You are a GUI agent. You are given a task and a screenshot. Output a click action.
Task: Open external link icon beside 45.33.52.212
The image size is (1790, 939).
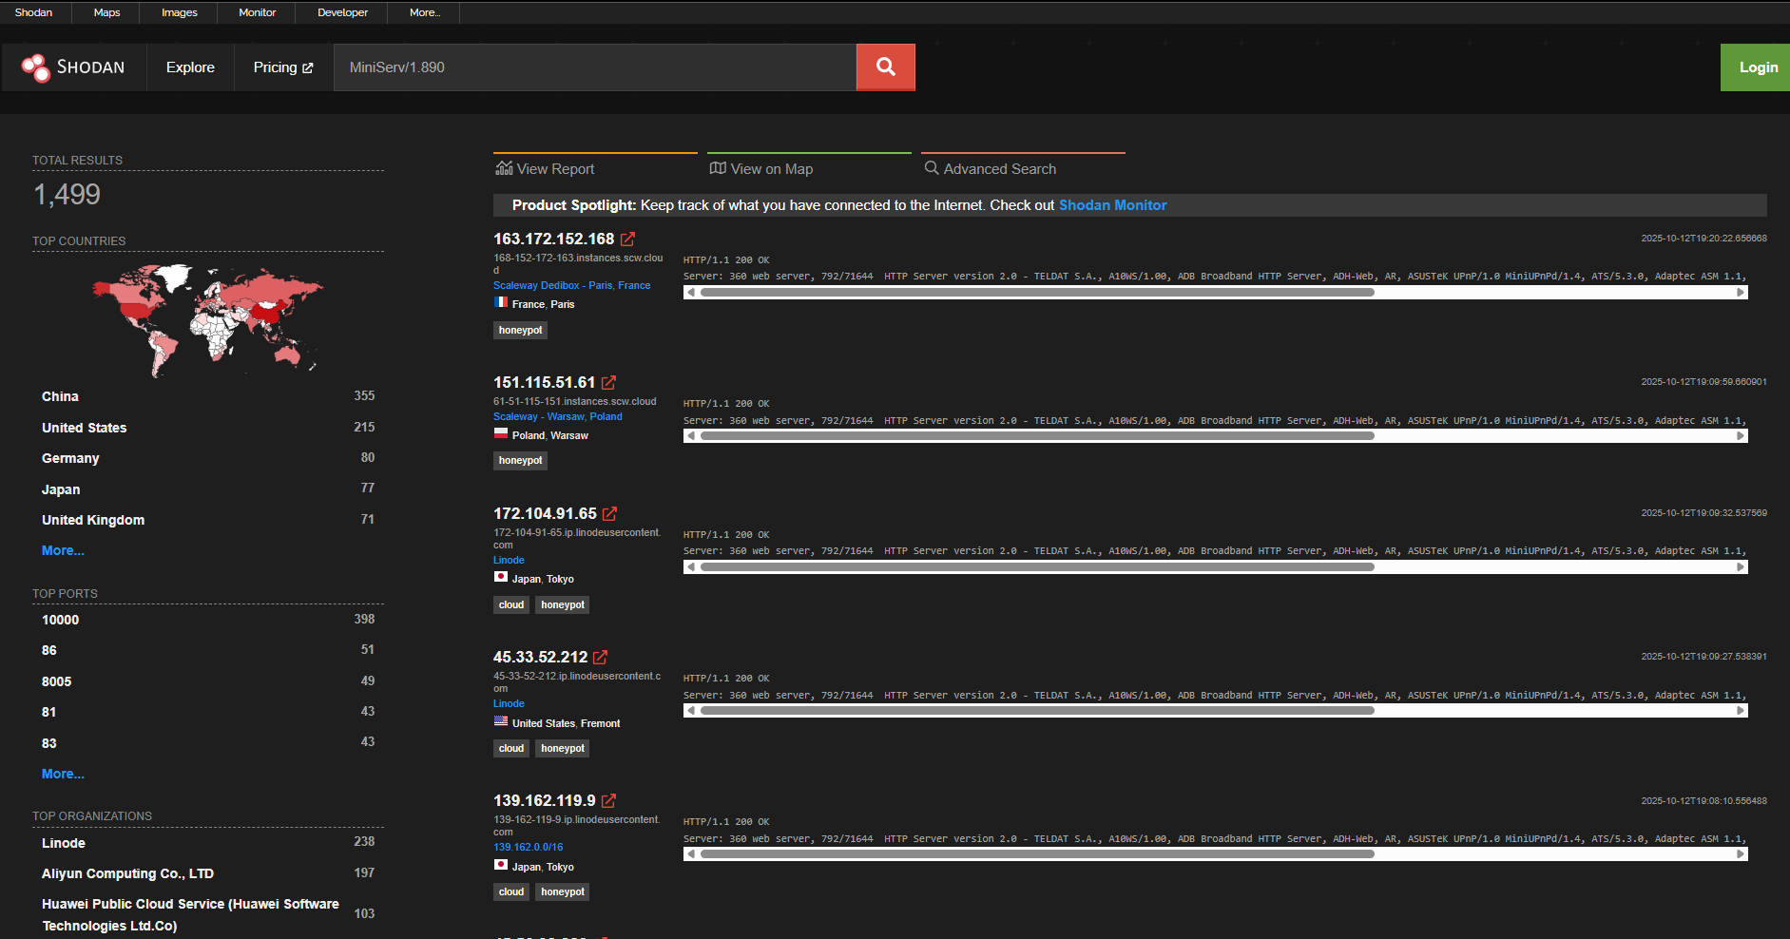click(x=600, y=658)
